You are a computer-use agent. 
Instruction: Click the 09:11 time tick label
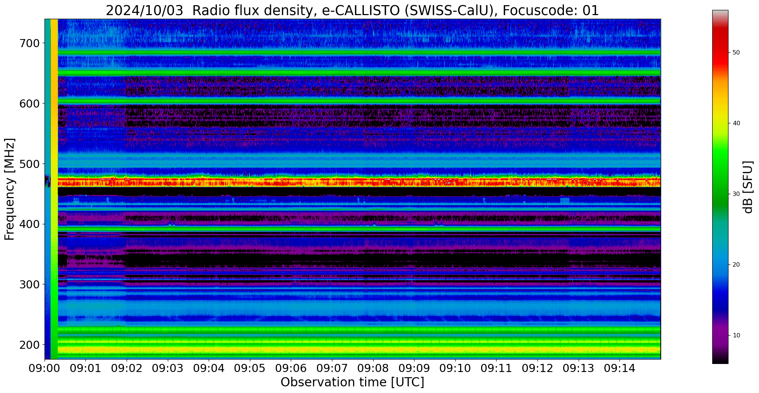coord(496,368)
